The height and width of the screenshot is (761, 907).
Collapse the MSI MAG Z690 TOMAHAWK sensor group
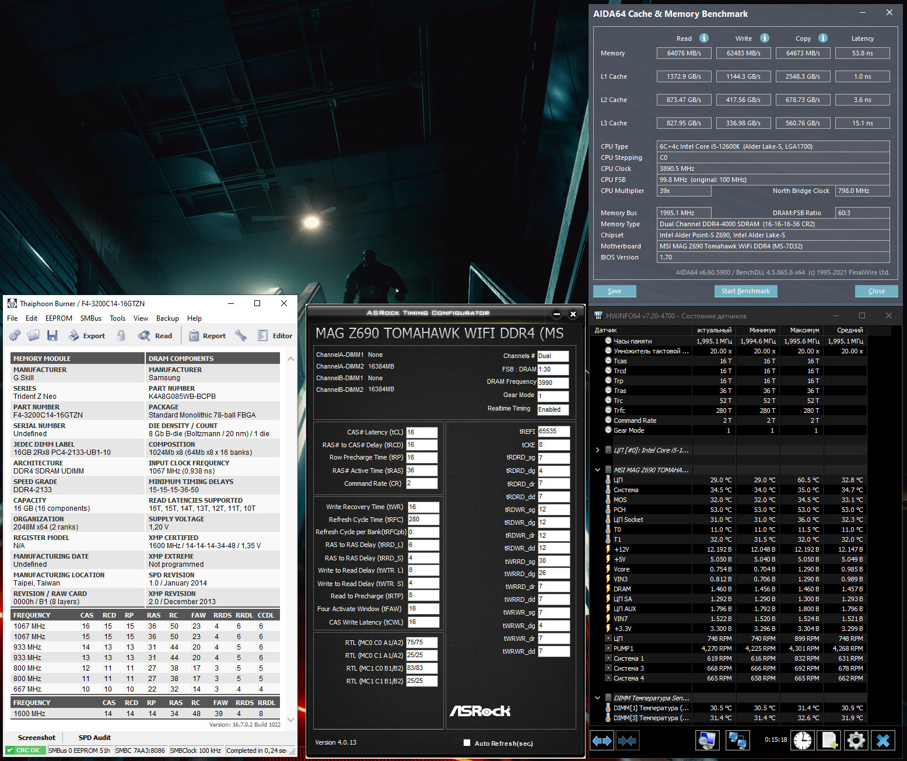click(597, 470)
